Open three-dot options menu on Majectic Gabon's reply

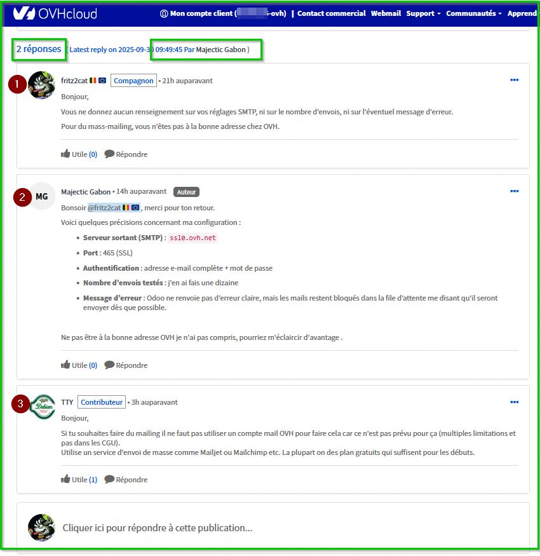pyautogui.click(x=514, y=191)
